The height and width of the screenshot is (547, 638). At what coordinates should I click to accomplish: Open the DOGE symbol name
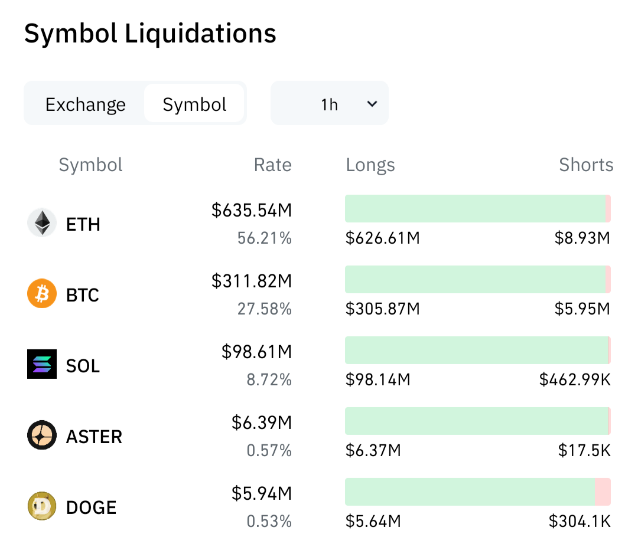(91, 507)
